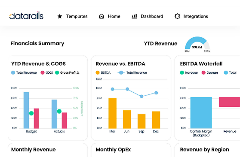Click the bar chart icon beside Dashboard
The height and width of the screenshot is (157, 249).
pyautogui.click(x=134, y=16)
